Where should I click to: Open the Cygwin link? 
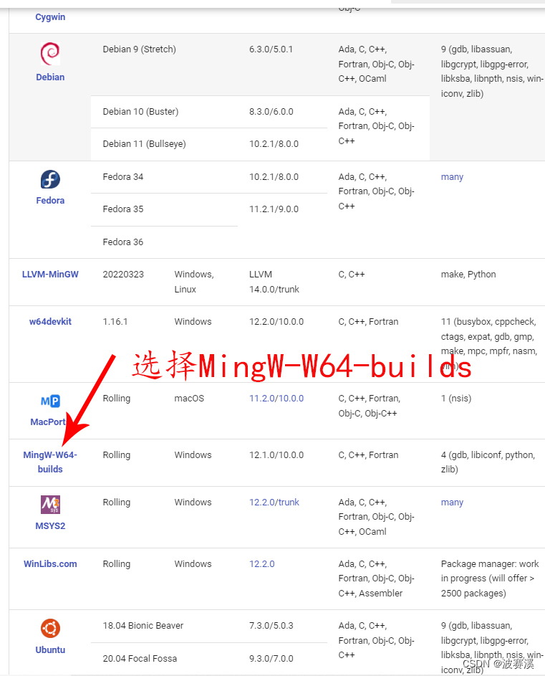(50, 16)
